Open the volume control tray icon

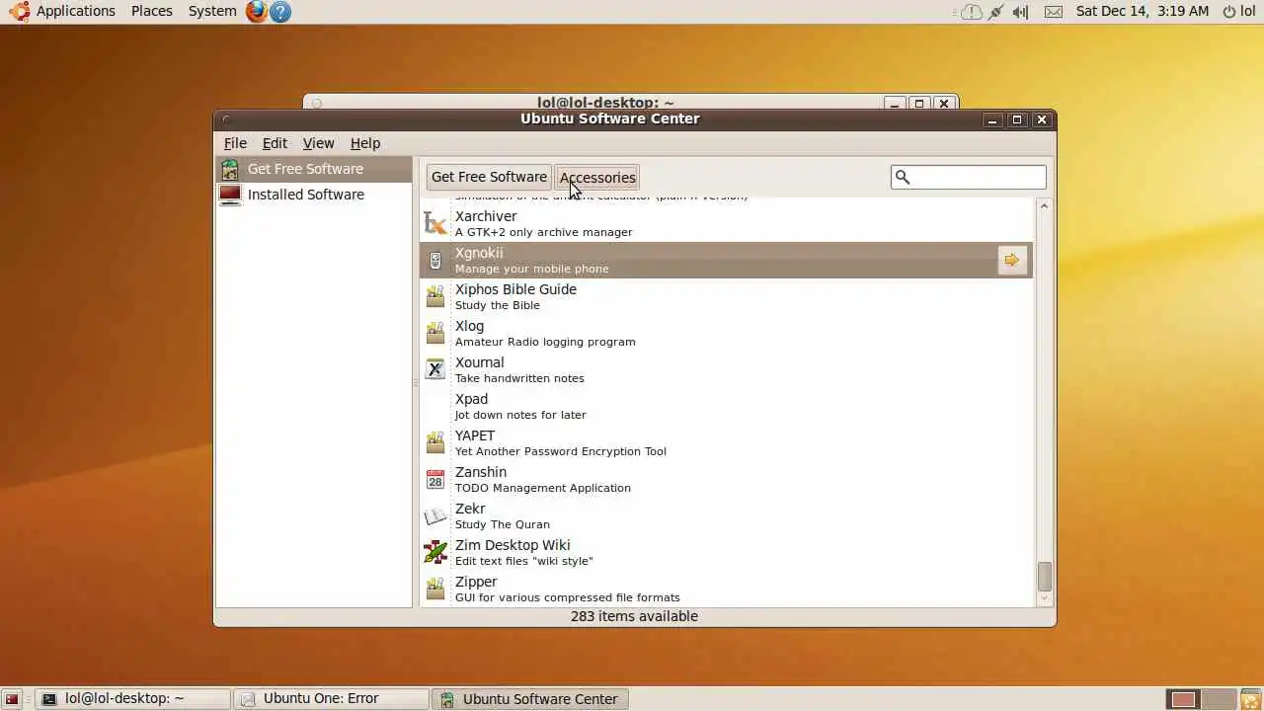click(1021, 12)
